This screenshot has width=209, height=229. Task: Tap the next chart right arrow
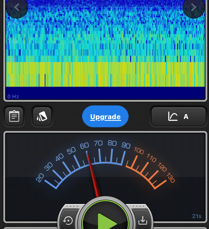(x=194, y=7)
